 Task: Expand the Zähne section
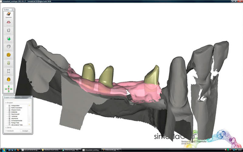6,128
